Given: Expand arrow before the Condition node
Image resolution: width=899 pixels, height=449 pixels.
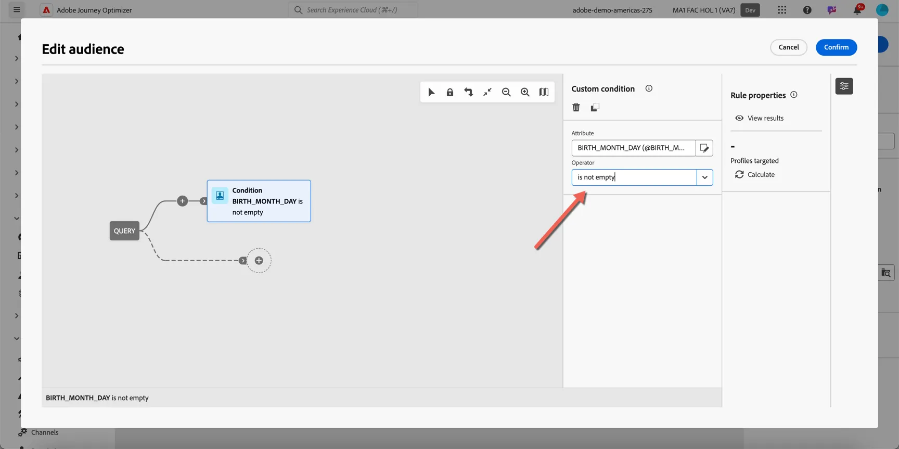Looking at the screenshot, I should 203,201.
